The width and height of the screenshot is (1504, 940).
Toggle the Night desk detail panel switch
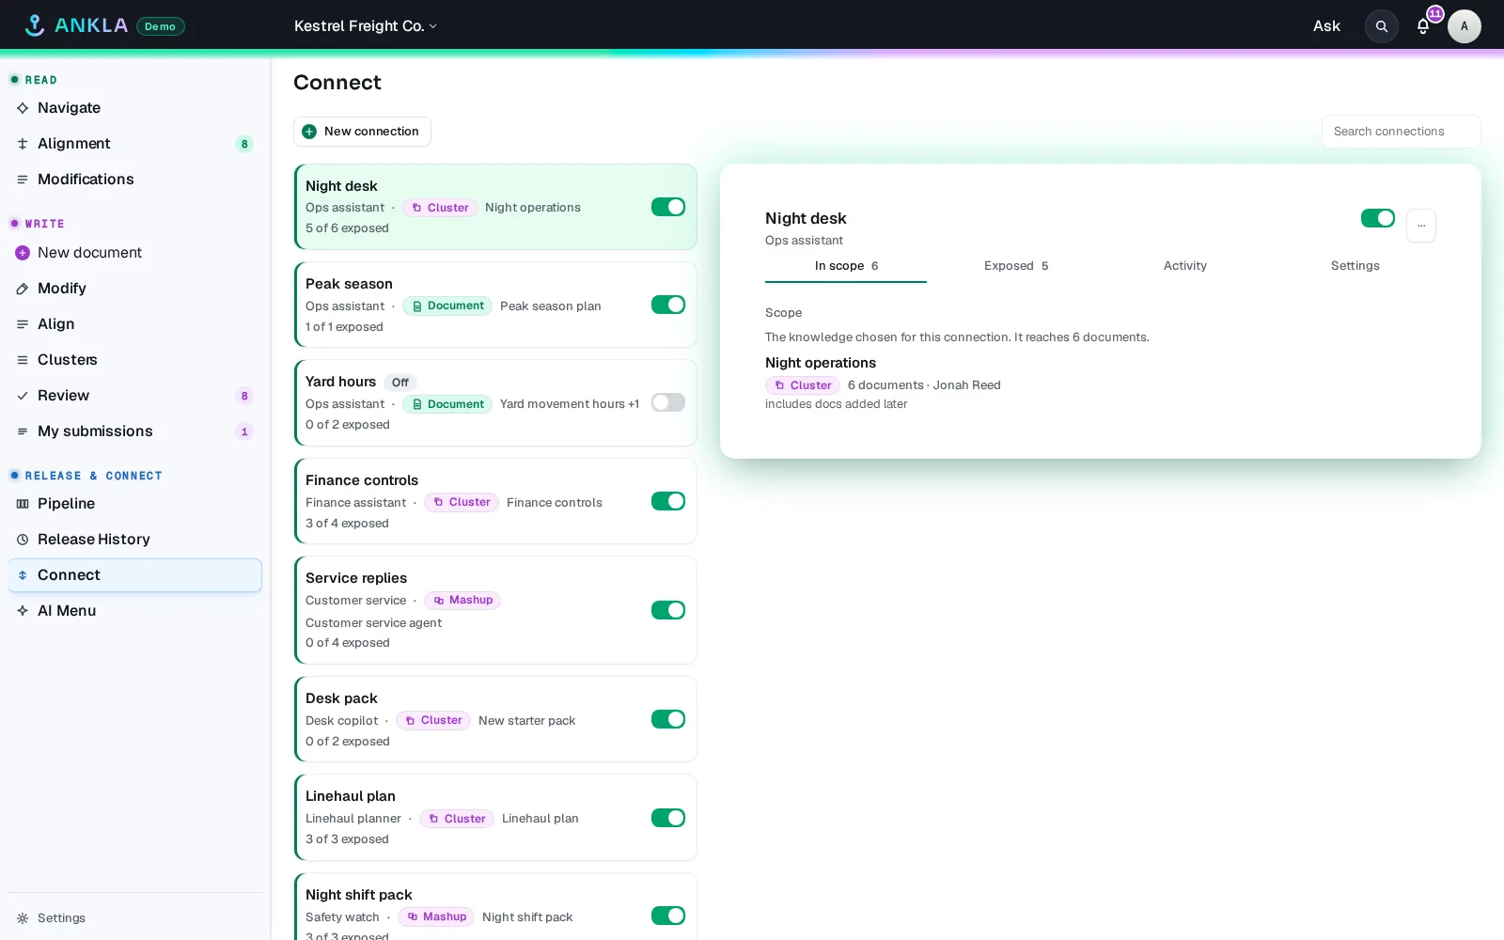pos(1378,218)
